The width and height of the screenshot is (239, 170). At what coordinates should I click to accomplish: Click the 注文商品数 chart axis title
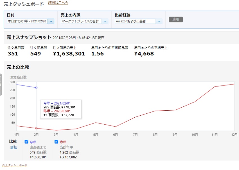tap(18, 77)
